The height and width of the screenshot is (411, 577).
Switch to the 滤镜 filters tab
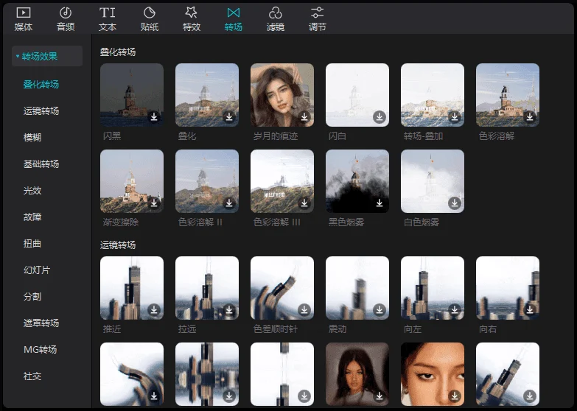tap(276, 19)
